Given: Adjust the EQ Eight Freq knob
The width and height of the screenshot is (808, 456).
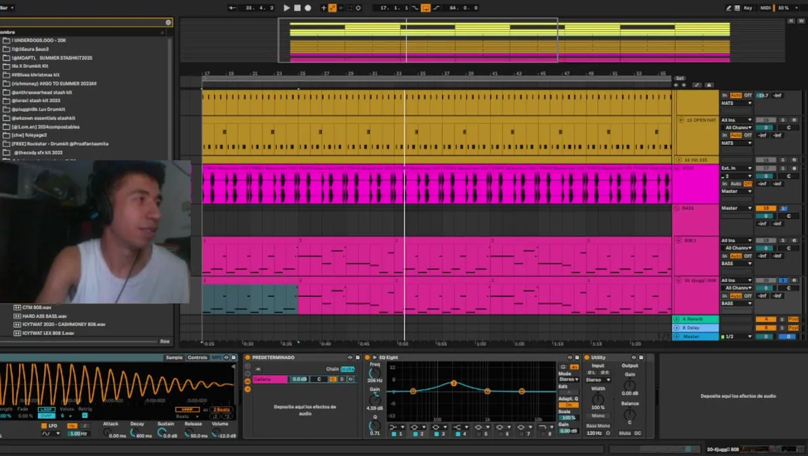Looking at the screenshot, I should click(x=375, y=373).
